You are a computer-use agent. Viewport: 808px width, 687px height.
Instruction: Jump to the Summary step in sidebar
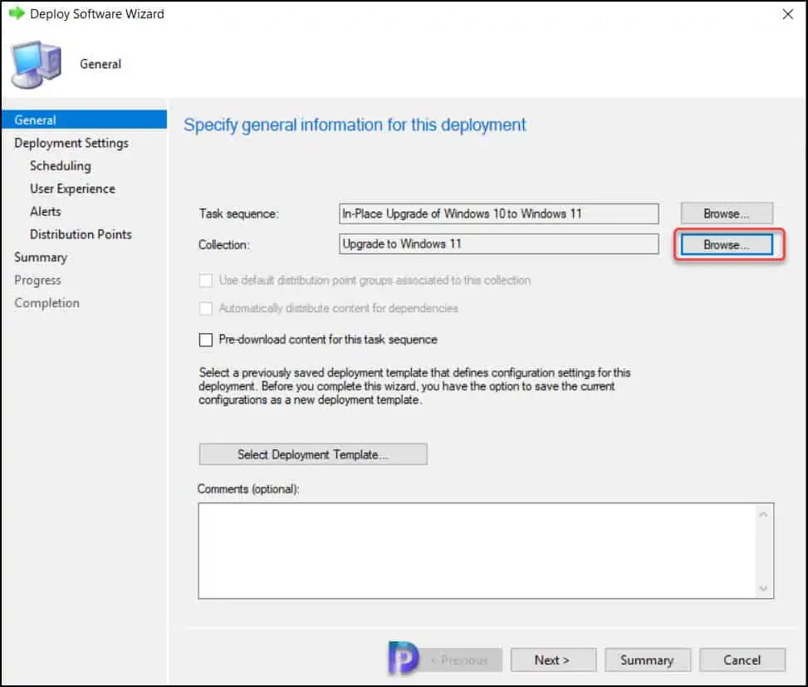pyautogui.click(x=41, y=258)
